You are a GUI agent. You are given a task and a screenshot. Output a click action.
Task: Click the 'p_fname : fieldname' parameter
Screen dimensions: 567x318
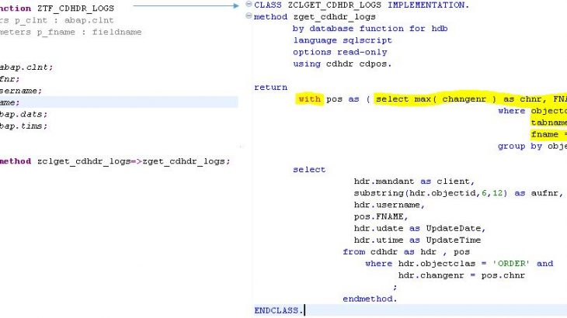pyautogui.click(x=47, y=32)
